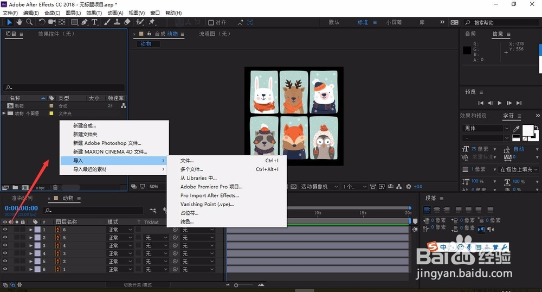The width and height of the screenshot is (542, 292).
Task: Step to previous frame in preview
Action: point(490,103)
